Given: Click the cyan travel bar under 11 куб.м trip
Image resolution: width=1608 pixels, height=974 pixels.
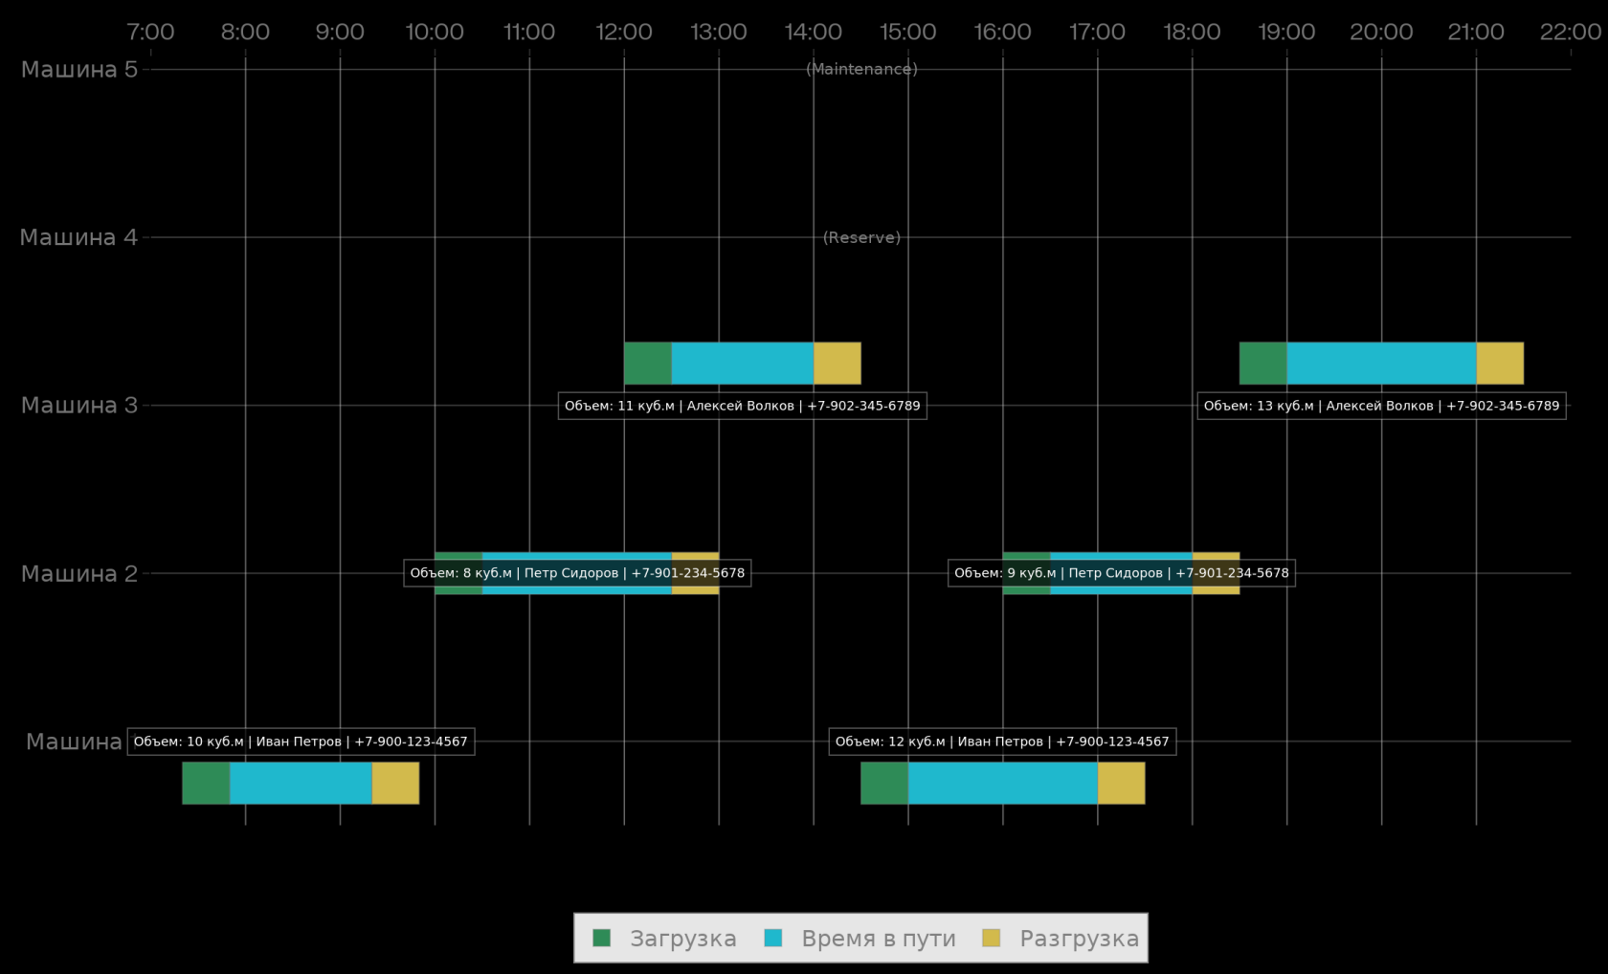Looking at the screenshot, I should 742,364.
